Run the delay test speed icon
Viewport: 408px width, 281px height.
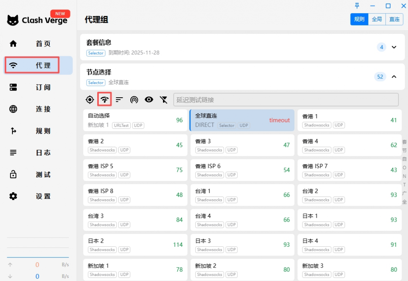tap(104, 99)
